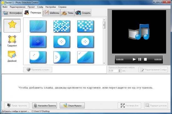Open the Настройки menu
The image size is (172, 114).
pyautogui.click(x=51, y=7)
